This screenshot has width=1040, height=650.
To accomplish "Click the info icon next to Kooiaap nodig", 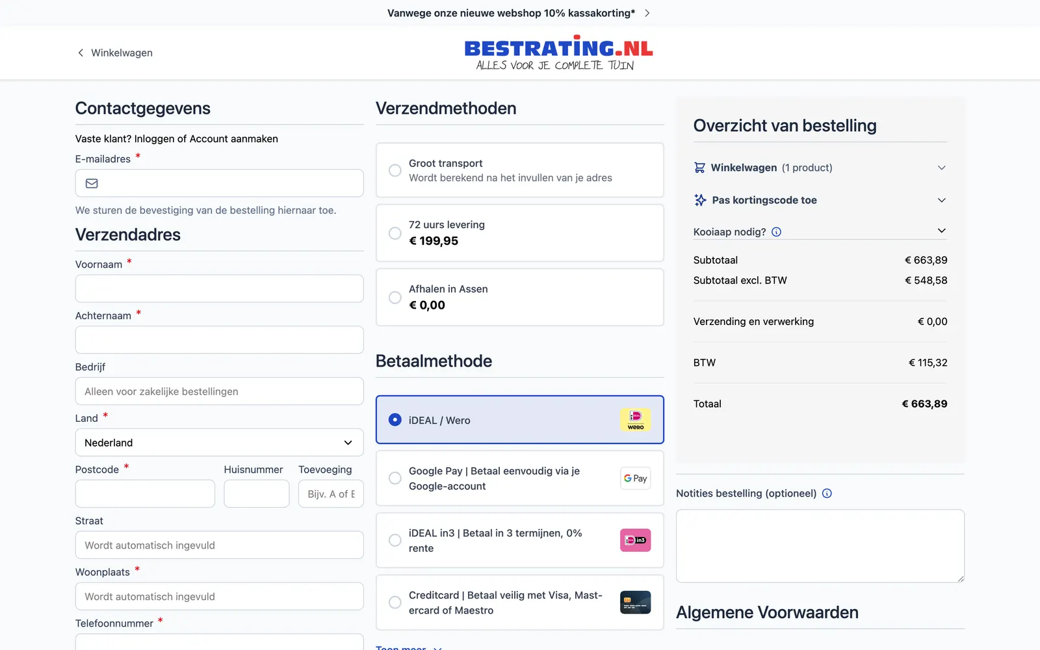I will coord(776,232).
